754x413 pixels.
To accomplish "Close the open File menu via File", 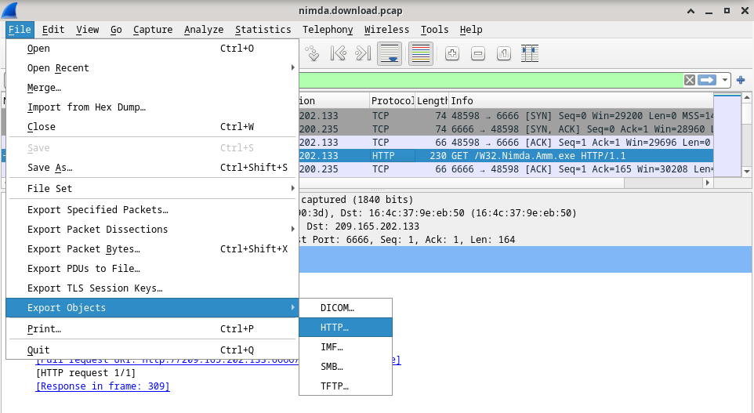I will pos(20,30).
